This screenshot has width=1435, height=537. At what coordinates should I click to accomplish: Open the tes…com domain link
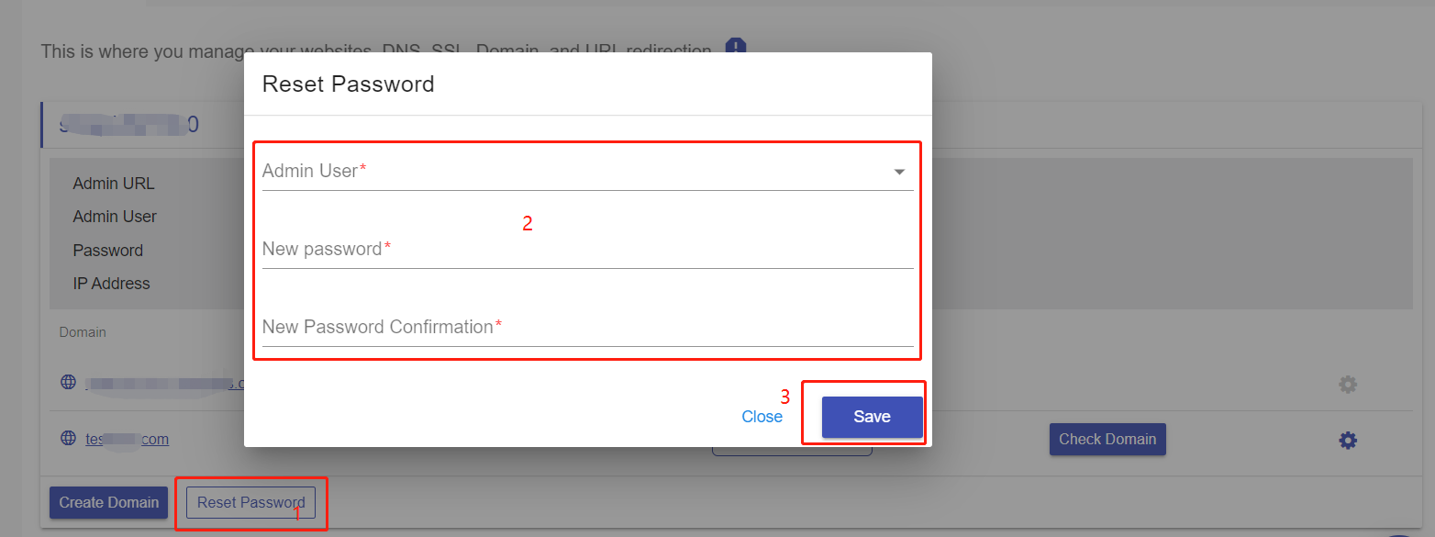[128, 439]
